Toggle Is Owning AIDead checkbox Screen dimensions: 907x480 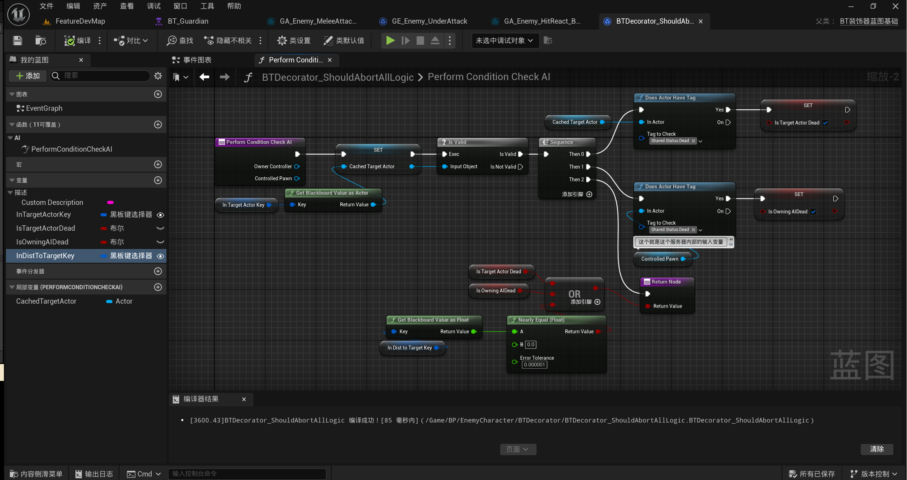click(813, 212)
